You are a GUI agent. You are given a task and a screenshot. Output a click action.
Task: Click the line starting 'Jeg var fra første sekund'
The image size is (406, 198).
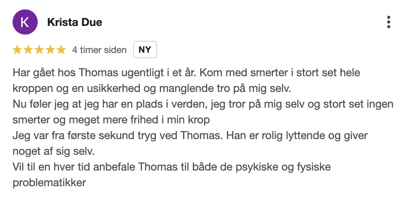coord(190,136)
